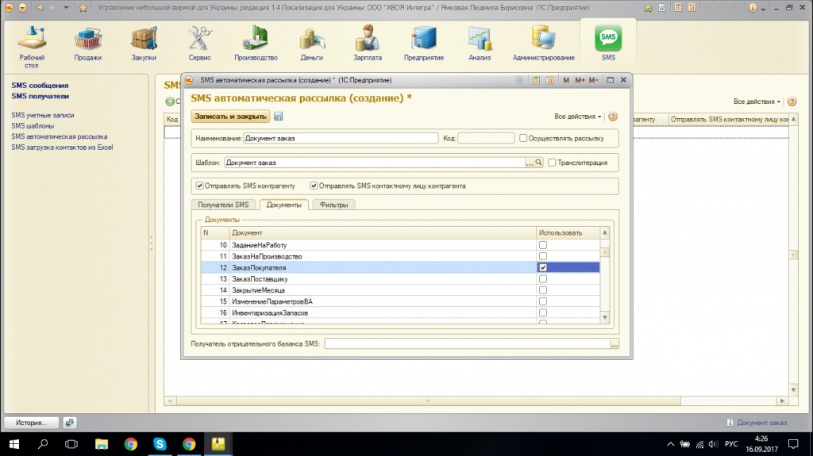Screen dimensions: 813x456
Task: Open the calculator icon in dialog title bar
Action: coord(536,80)
